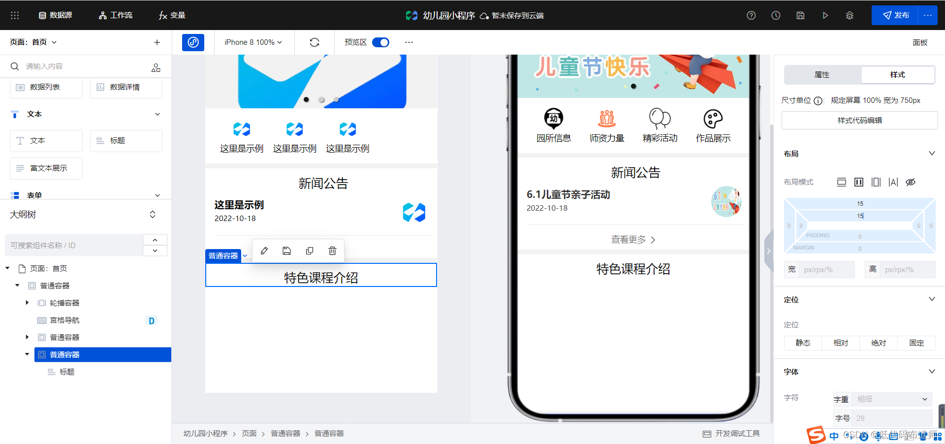This screenshot has height=444, width=945.
Task: Select the 文本 text component
Action: 46,141
